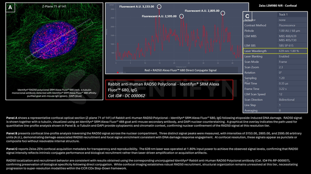Click the '639 nm: 1.80 %' laser value
This screenshot has height=174, width=311.
[x=289, y=51]
